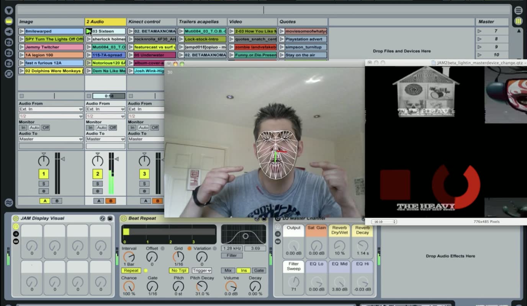Image resolution: width=527 pixels, height=306 pixels.
Task: Click the Filter Sweep knob
Action: click(x=293, y=281)
